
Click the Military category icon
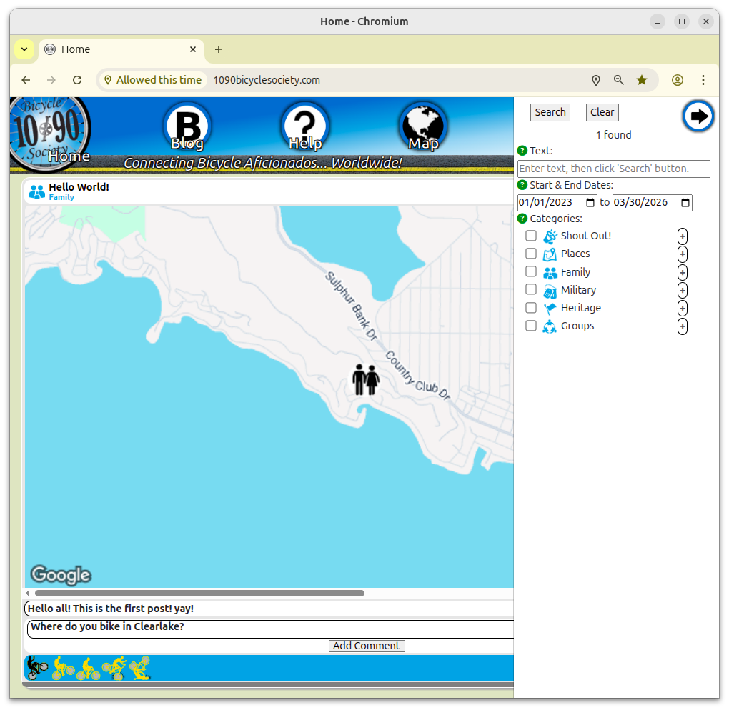[550, 290]
